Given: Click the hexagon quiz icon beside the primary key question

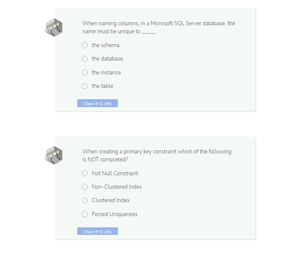Looking at the screenshot, I should pyautogui.click(x=54, y=155).
